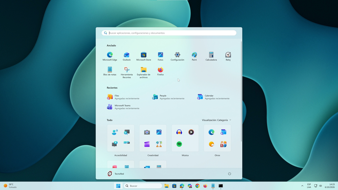Open recently added Calendar app
The width and height of the screenshot is (338, 190).
[213, 97]
